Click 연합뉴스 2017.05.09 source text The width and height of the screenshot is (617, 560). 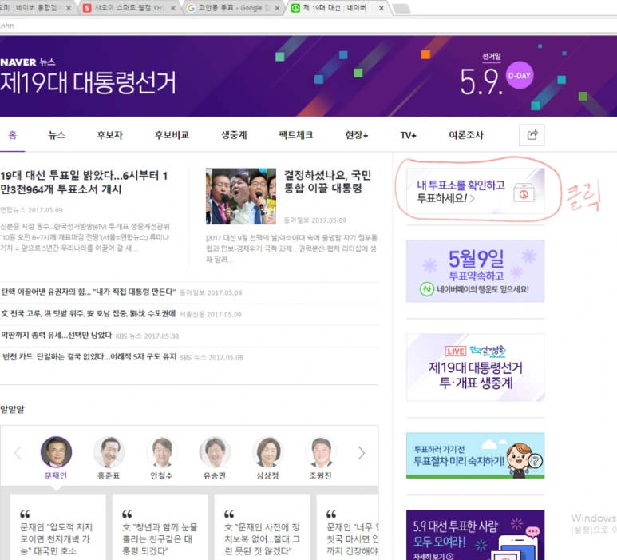[x=31, y=210]
